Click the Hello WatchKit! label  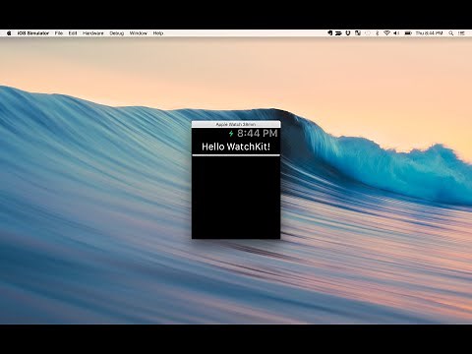[x=236, y=147]
